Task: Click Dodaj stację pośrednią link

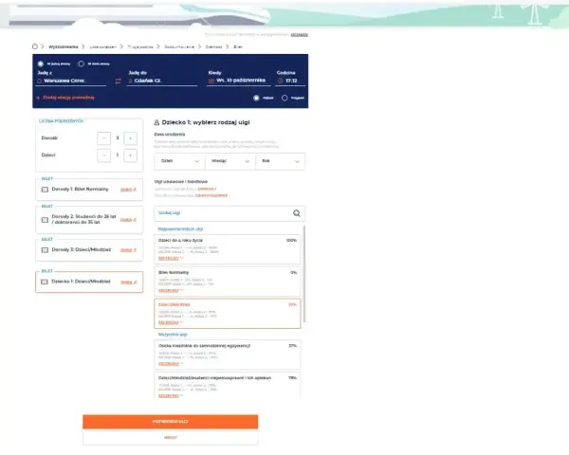Action: click(x=68, y=98)
